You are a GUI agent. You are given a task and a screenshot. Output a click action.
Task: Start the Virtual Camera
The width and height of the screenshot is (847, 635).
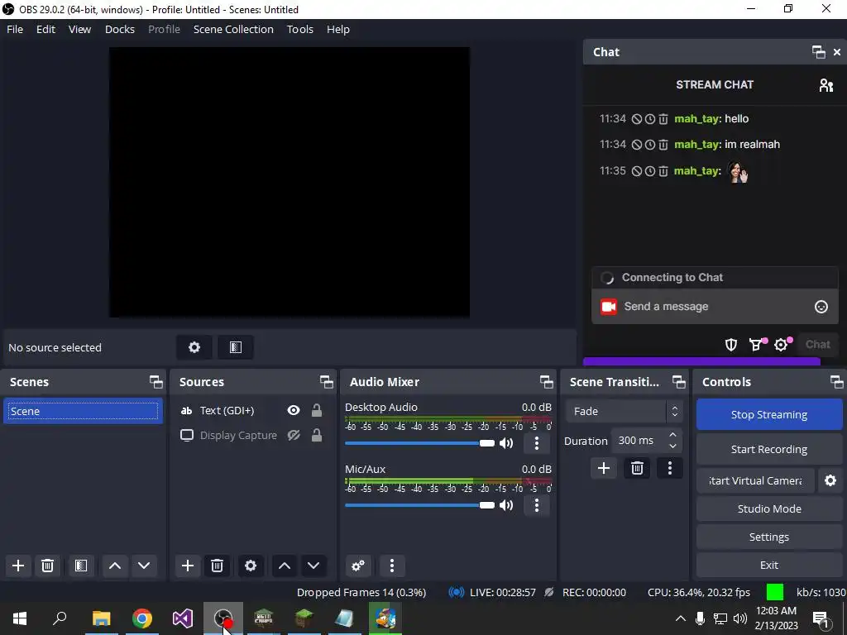756,480
